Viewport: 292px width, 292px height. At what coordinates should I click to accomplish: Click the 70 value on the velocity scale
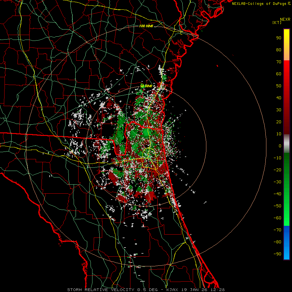point(279,62)
